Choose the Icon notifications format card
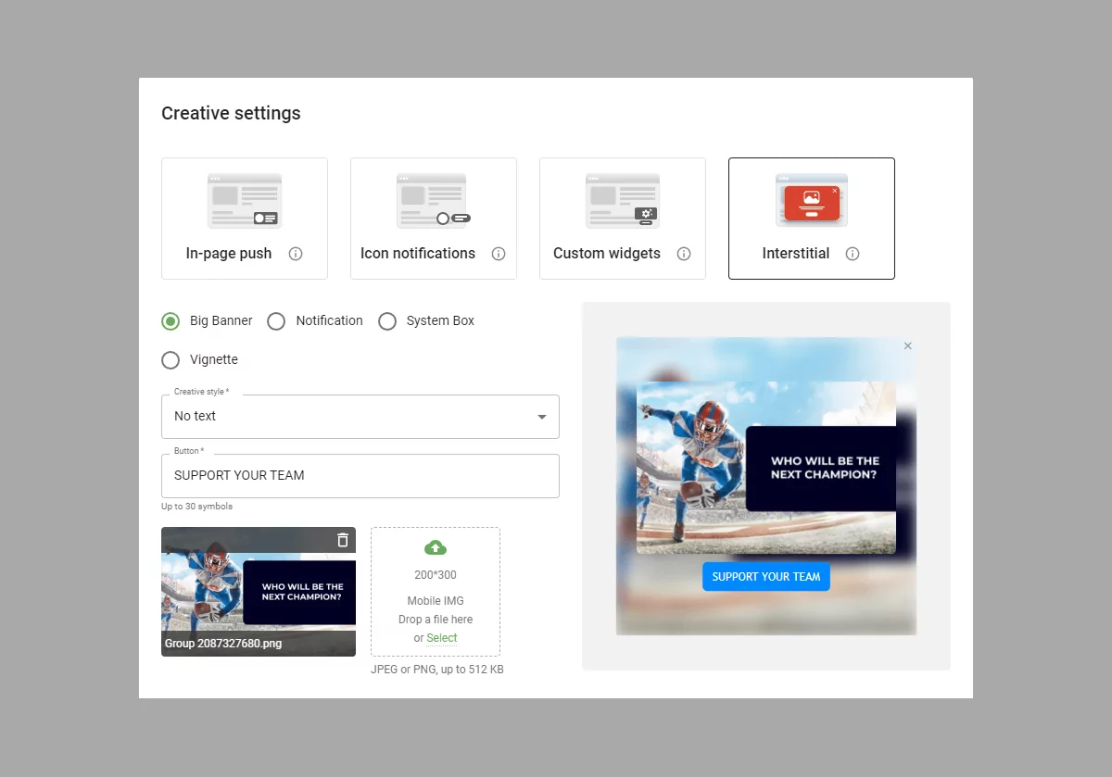Image resolution: width=1112 pixels, height=777 pixels. pyautogui.click(x=434, y=219)
